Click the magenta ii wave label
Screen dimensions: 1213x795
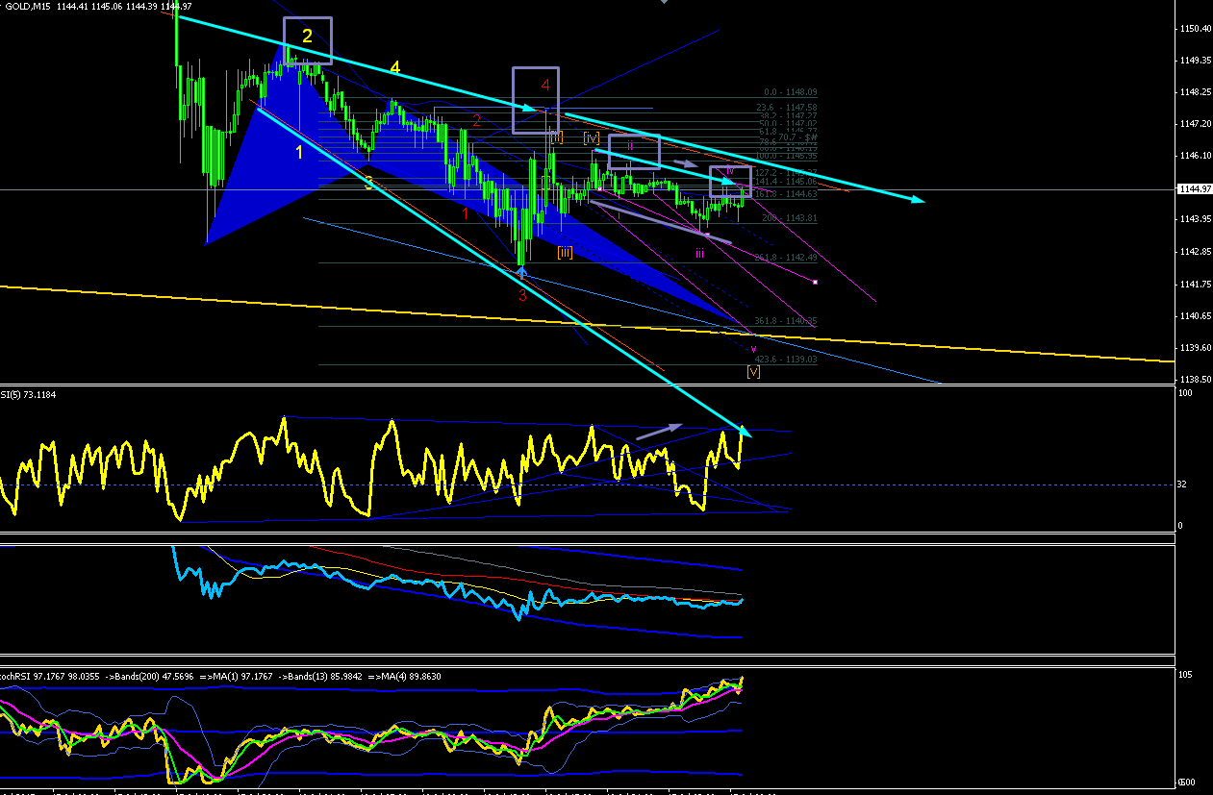630,144
